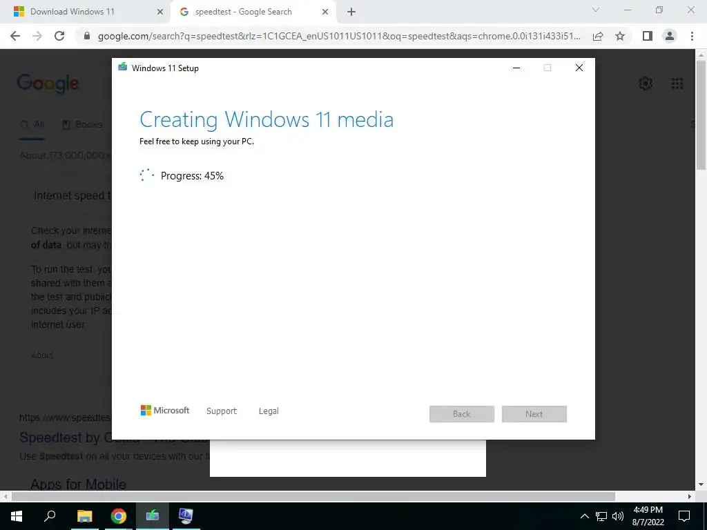The image size is (707, 530).
Task: Open taskbar search magnifier
Action: tap(50, 516)
